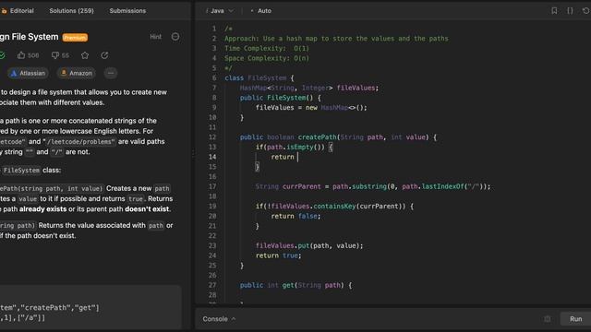Image resolution: width=591 pixels, height=332 pixels.
Task: Click line number 14 in gutter
Action: coord(212,157)
